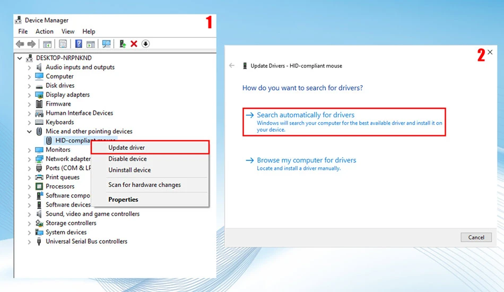
Task: Open the blue Help question-mark toolbar icon
Action: point(79,44)
